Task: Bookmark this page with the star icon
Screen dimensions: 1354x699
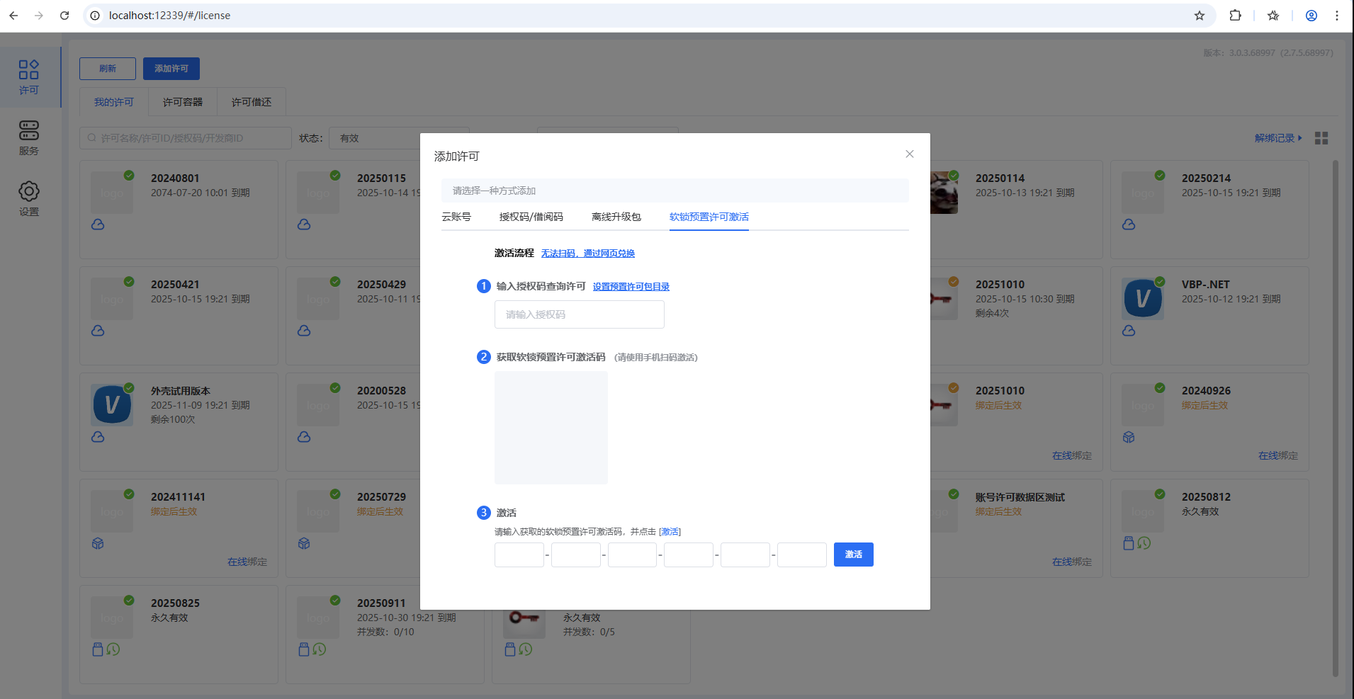Action: click(x=1200, y=16)
